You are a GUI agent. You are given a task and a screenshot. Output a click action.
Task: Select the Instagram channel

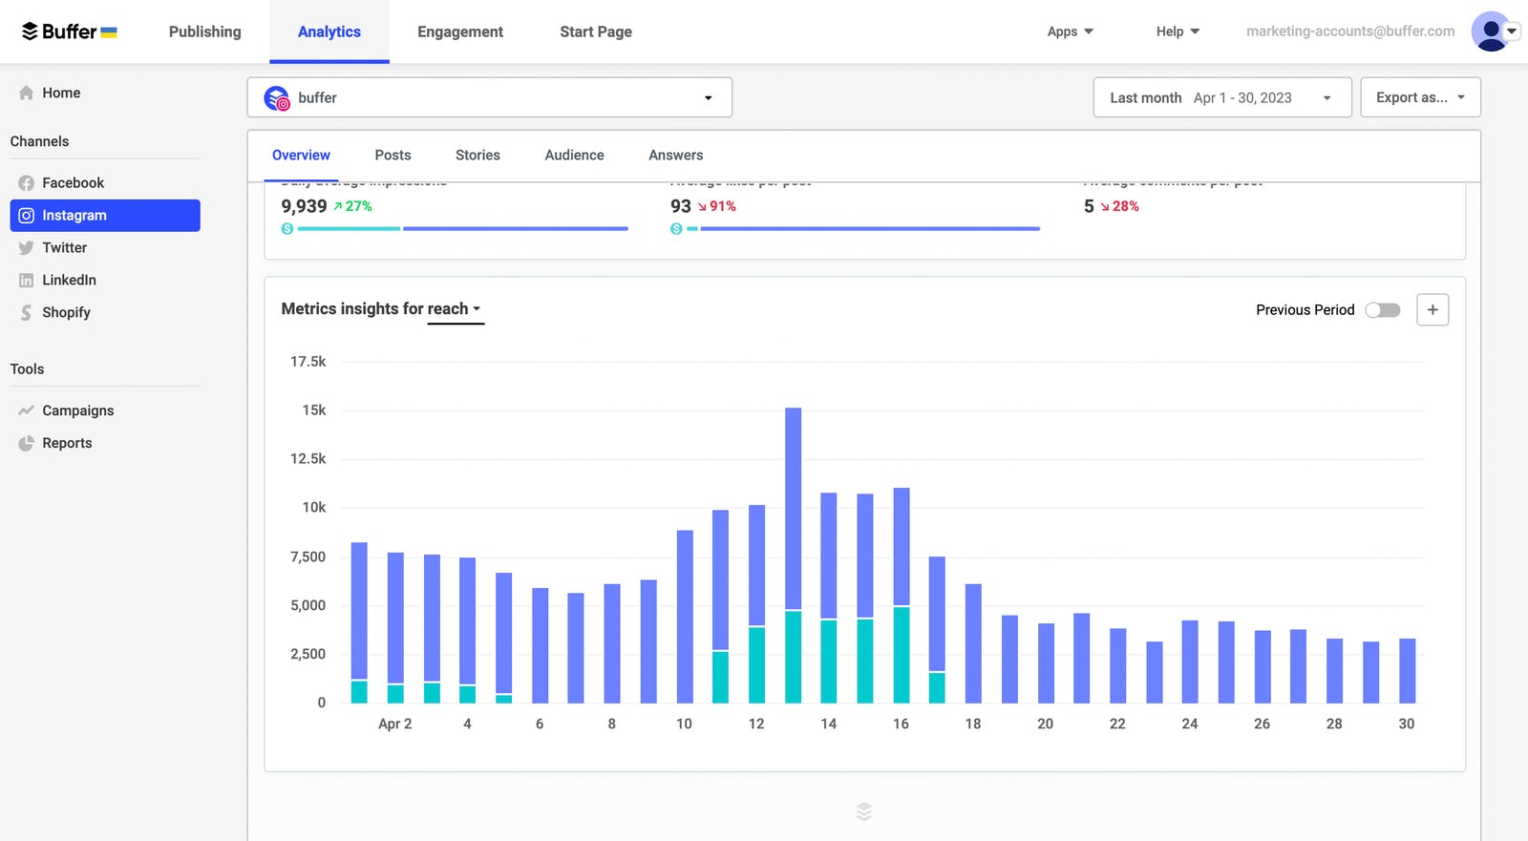(105, 216)
